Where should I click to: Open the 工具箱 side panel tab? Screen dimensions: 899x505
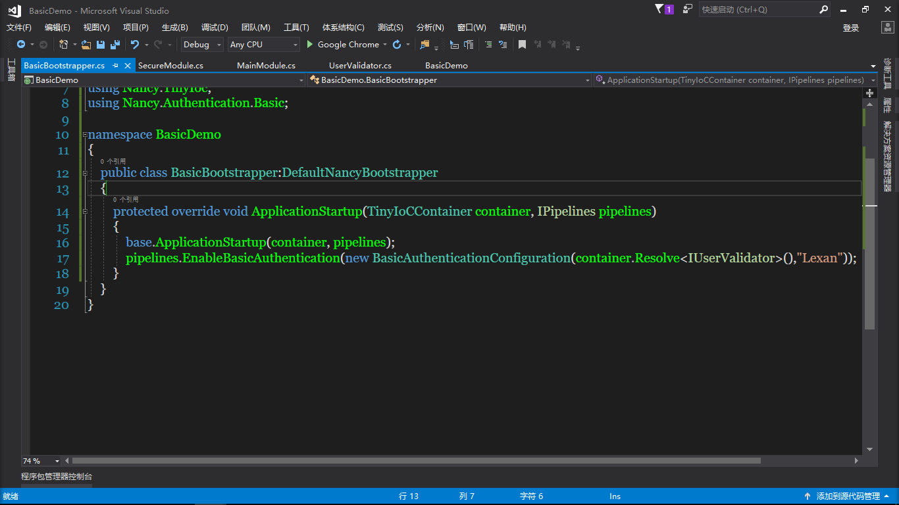[x=11, y=70]
